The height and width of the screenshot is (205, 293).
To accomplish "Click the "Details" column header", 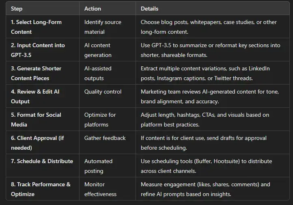I will pyautogui.click(x=149, y=9).
